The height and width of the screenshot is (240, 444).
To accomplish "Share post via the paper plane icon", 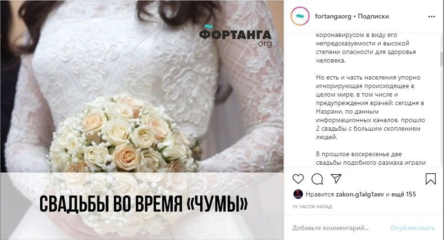I will (336, 178).
